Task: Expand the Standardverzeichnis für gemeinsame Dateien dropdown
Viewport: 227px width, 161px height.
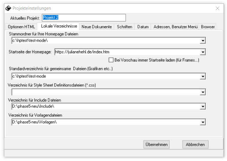Action: click(203, 76)
